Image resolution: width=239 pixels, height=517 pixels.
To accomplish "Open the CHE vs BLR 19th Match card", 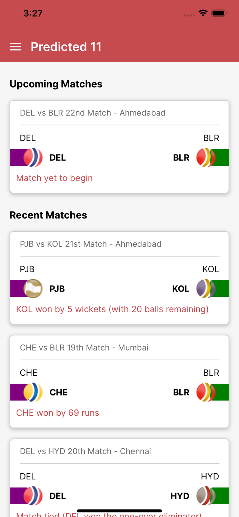I will pyautogui.click(x=84, y=347).
